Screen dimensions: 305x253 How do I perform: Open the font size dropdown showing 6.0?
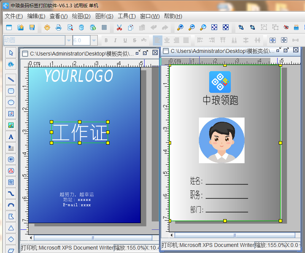click(94, 40)
